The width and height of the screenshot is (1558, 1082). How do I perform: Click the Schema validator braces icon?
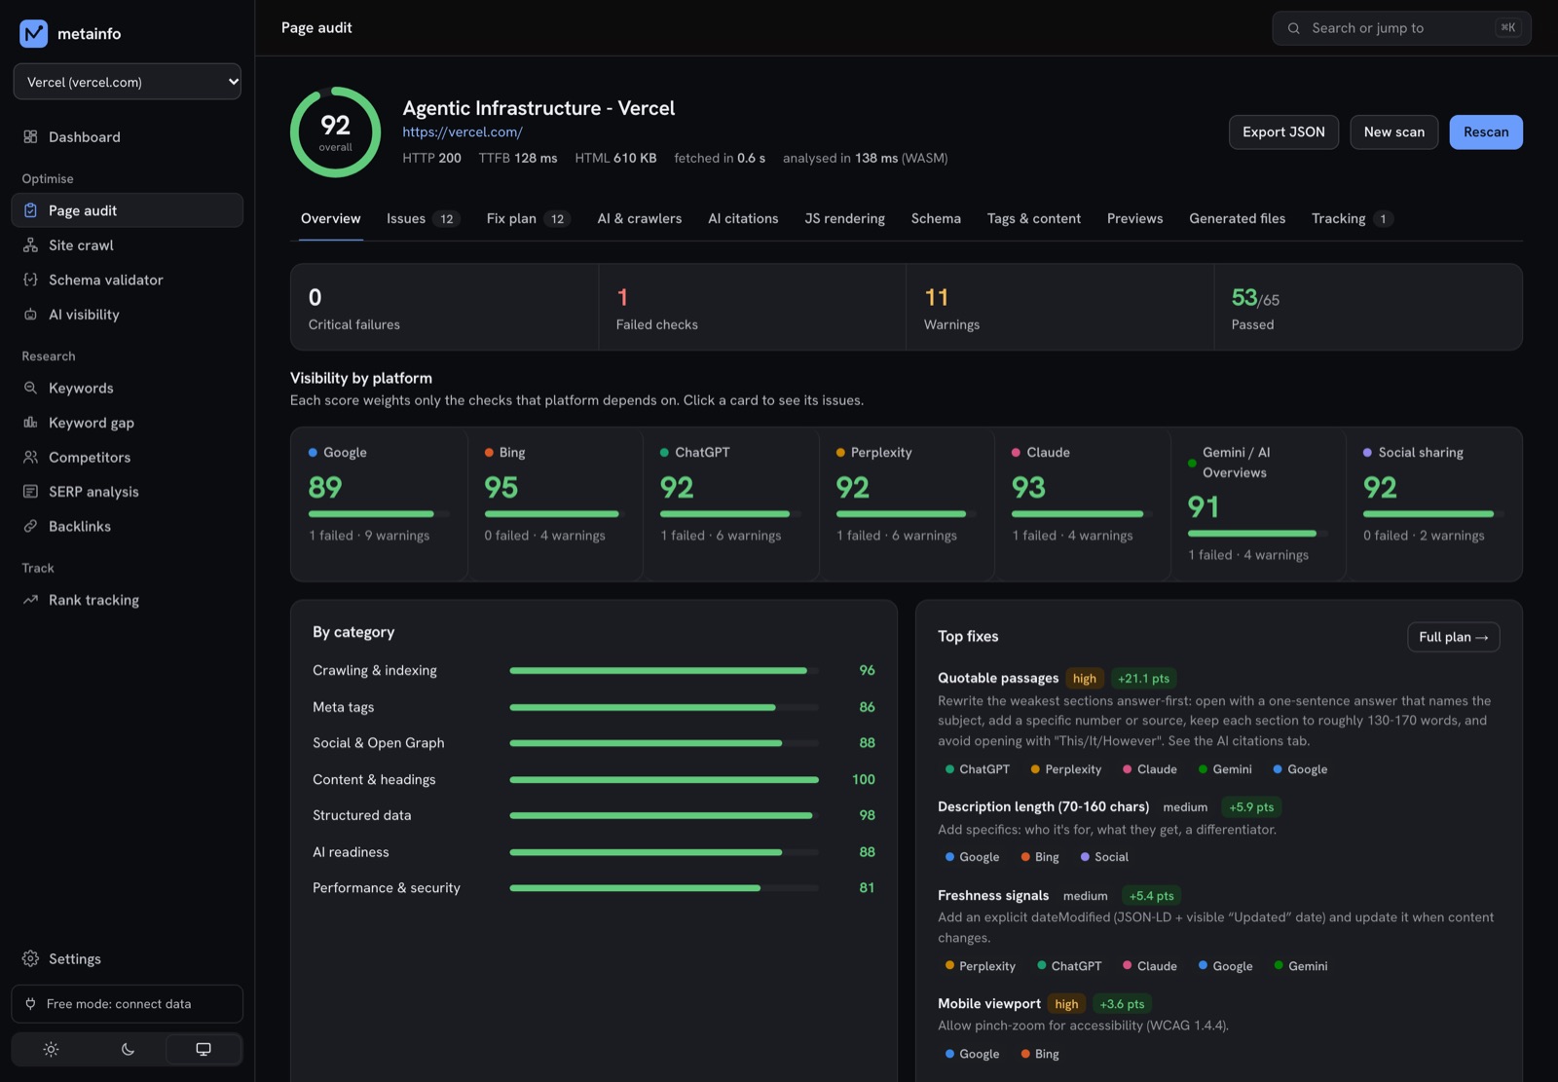30,280
